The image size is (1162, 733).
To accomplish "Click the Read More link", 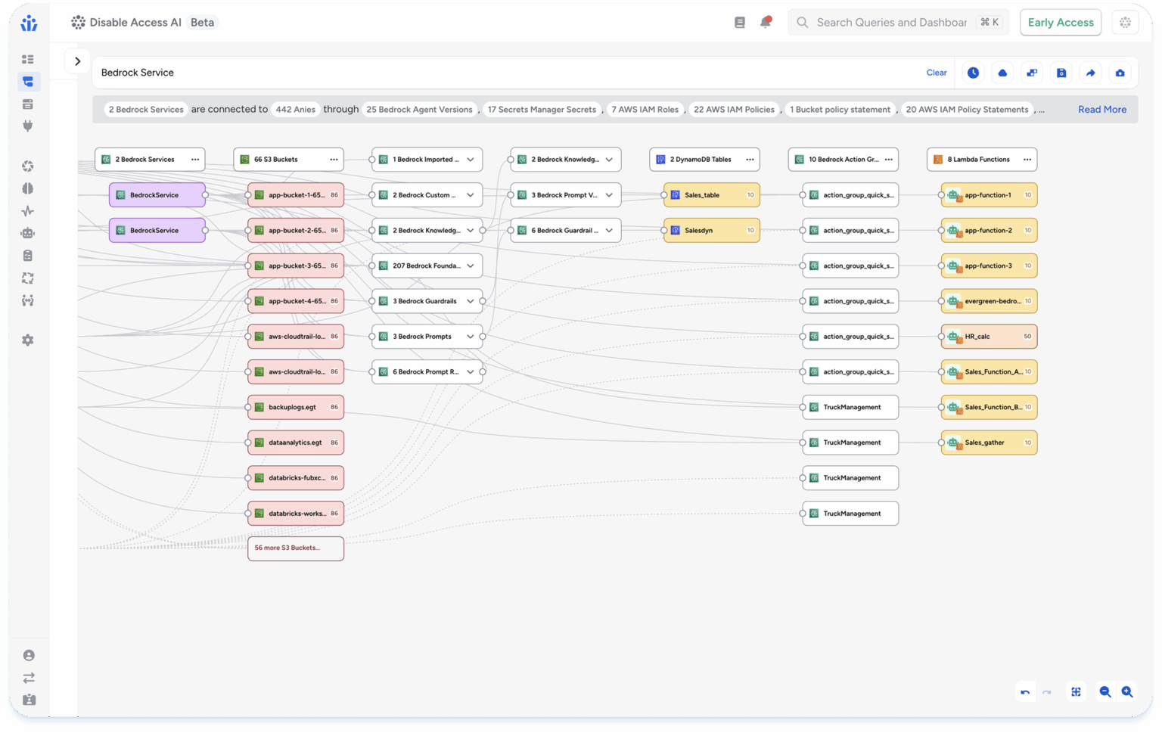I will (1101, 110).
